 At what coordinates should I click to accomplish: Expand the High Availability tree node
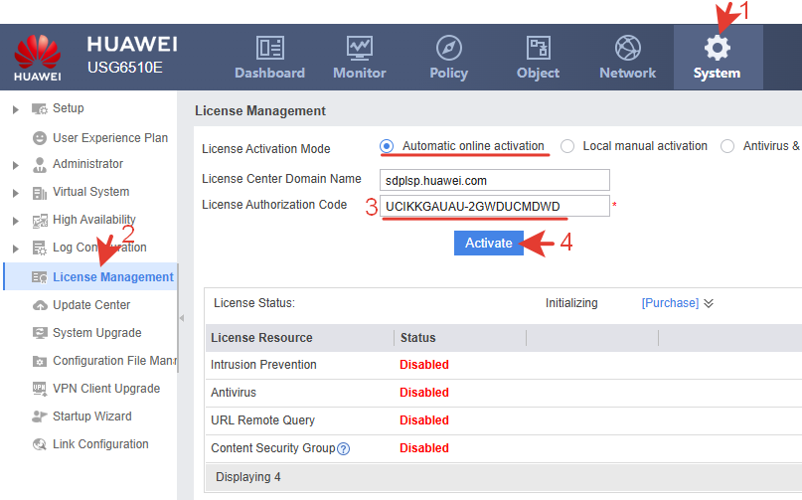pos(16,221)
